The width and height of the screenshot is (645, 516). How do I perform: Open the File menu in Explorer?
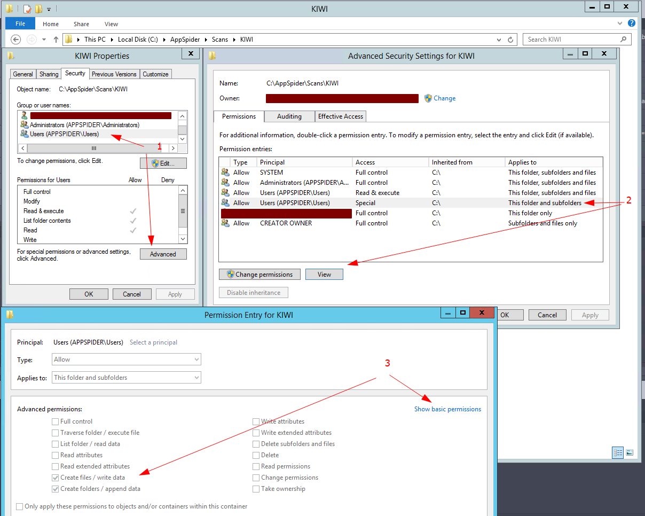[x=20, y=24]
